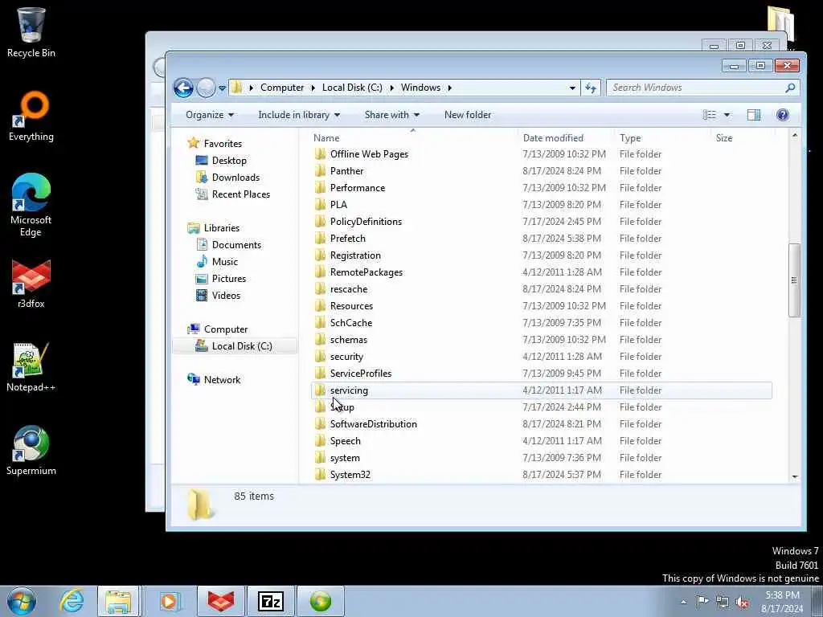Select the Videos library
The image size is (823, 617).
[x=226, y=296]
